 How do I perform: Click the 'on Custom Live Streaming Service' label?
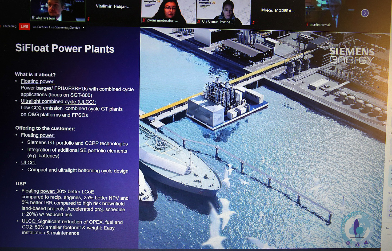[x=56, y=27]
